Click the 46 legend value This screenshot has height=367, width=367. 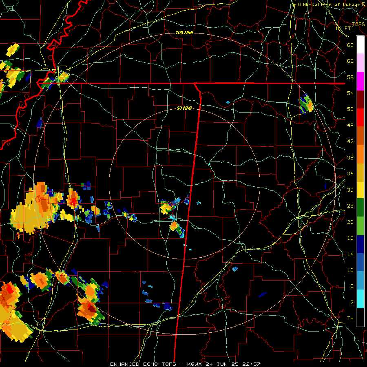click(x=350, y=126)
